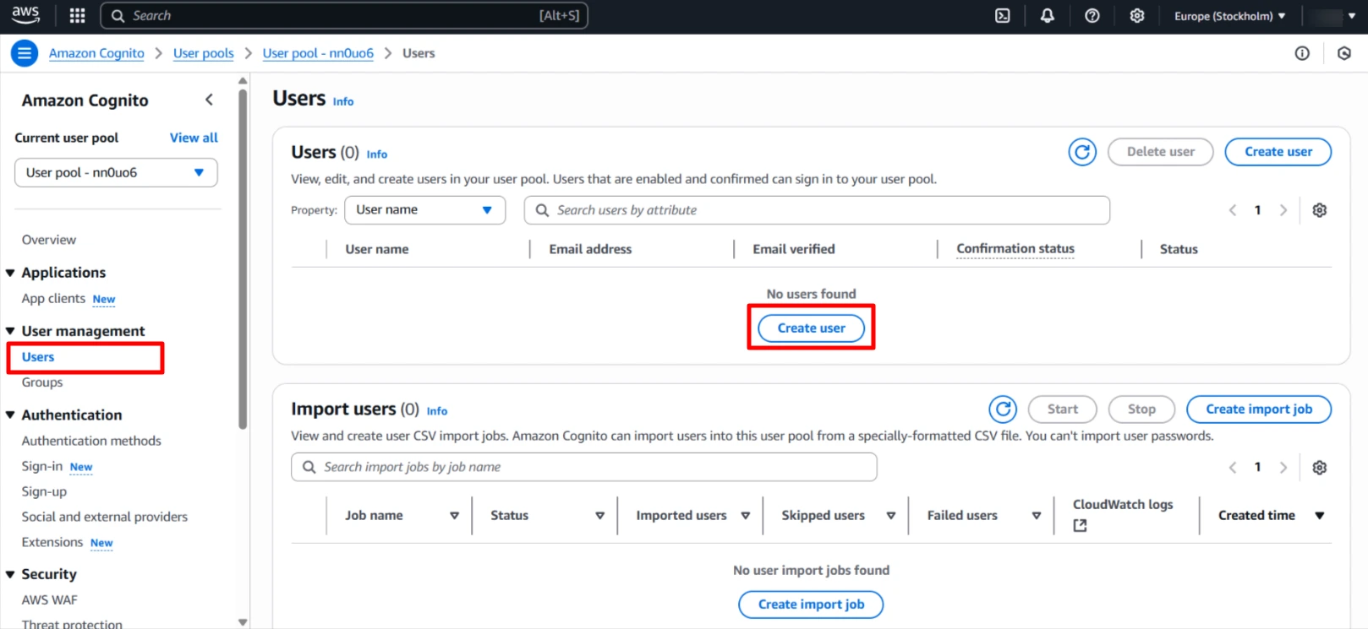
Task: Collapse the User management section
Action: click(x=10, y=331)
